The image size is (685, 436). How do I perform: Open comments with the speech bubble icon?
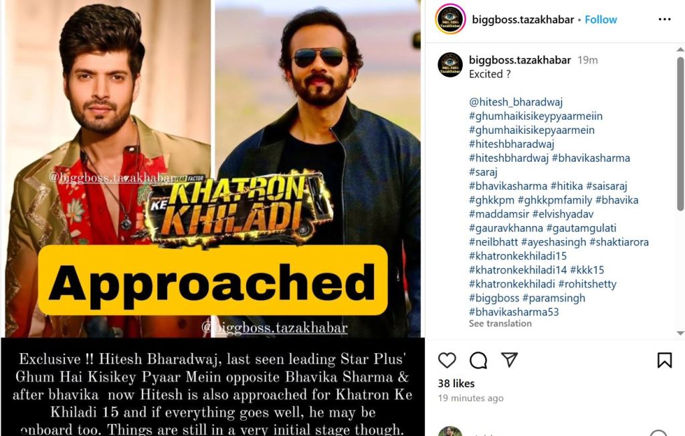478,360
